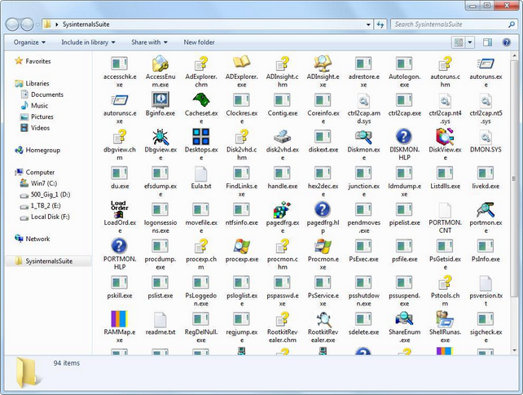Select the Dbgview.exe bug icon
Image resolution: width=523 pixels, height=395 pixels.
[160, 136]
